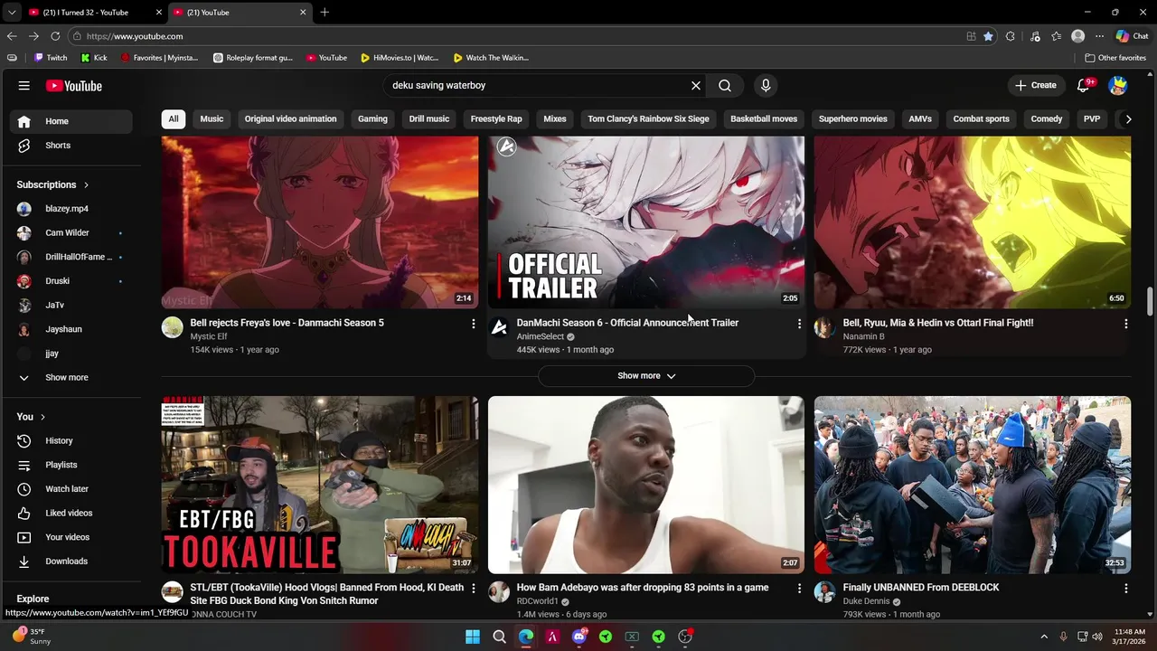The image size is (1157, 651).
Task: Click Show more below the DanMachi shelf
Action: coord(646,376)
